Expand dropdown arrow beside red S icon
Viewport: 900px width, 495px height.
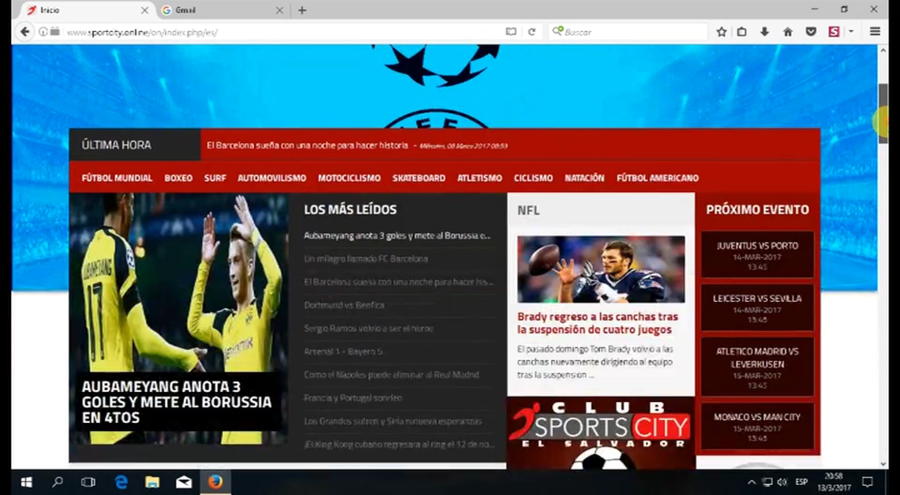851,31
